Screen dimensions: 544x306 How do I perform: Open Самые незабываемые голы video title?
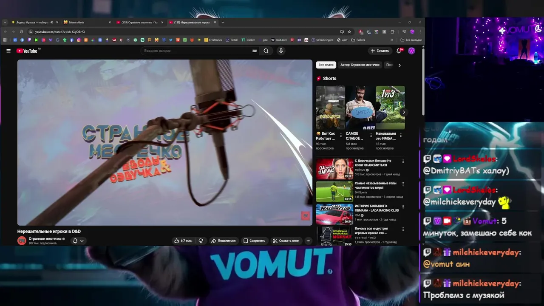[x=375, y=185]
